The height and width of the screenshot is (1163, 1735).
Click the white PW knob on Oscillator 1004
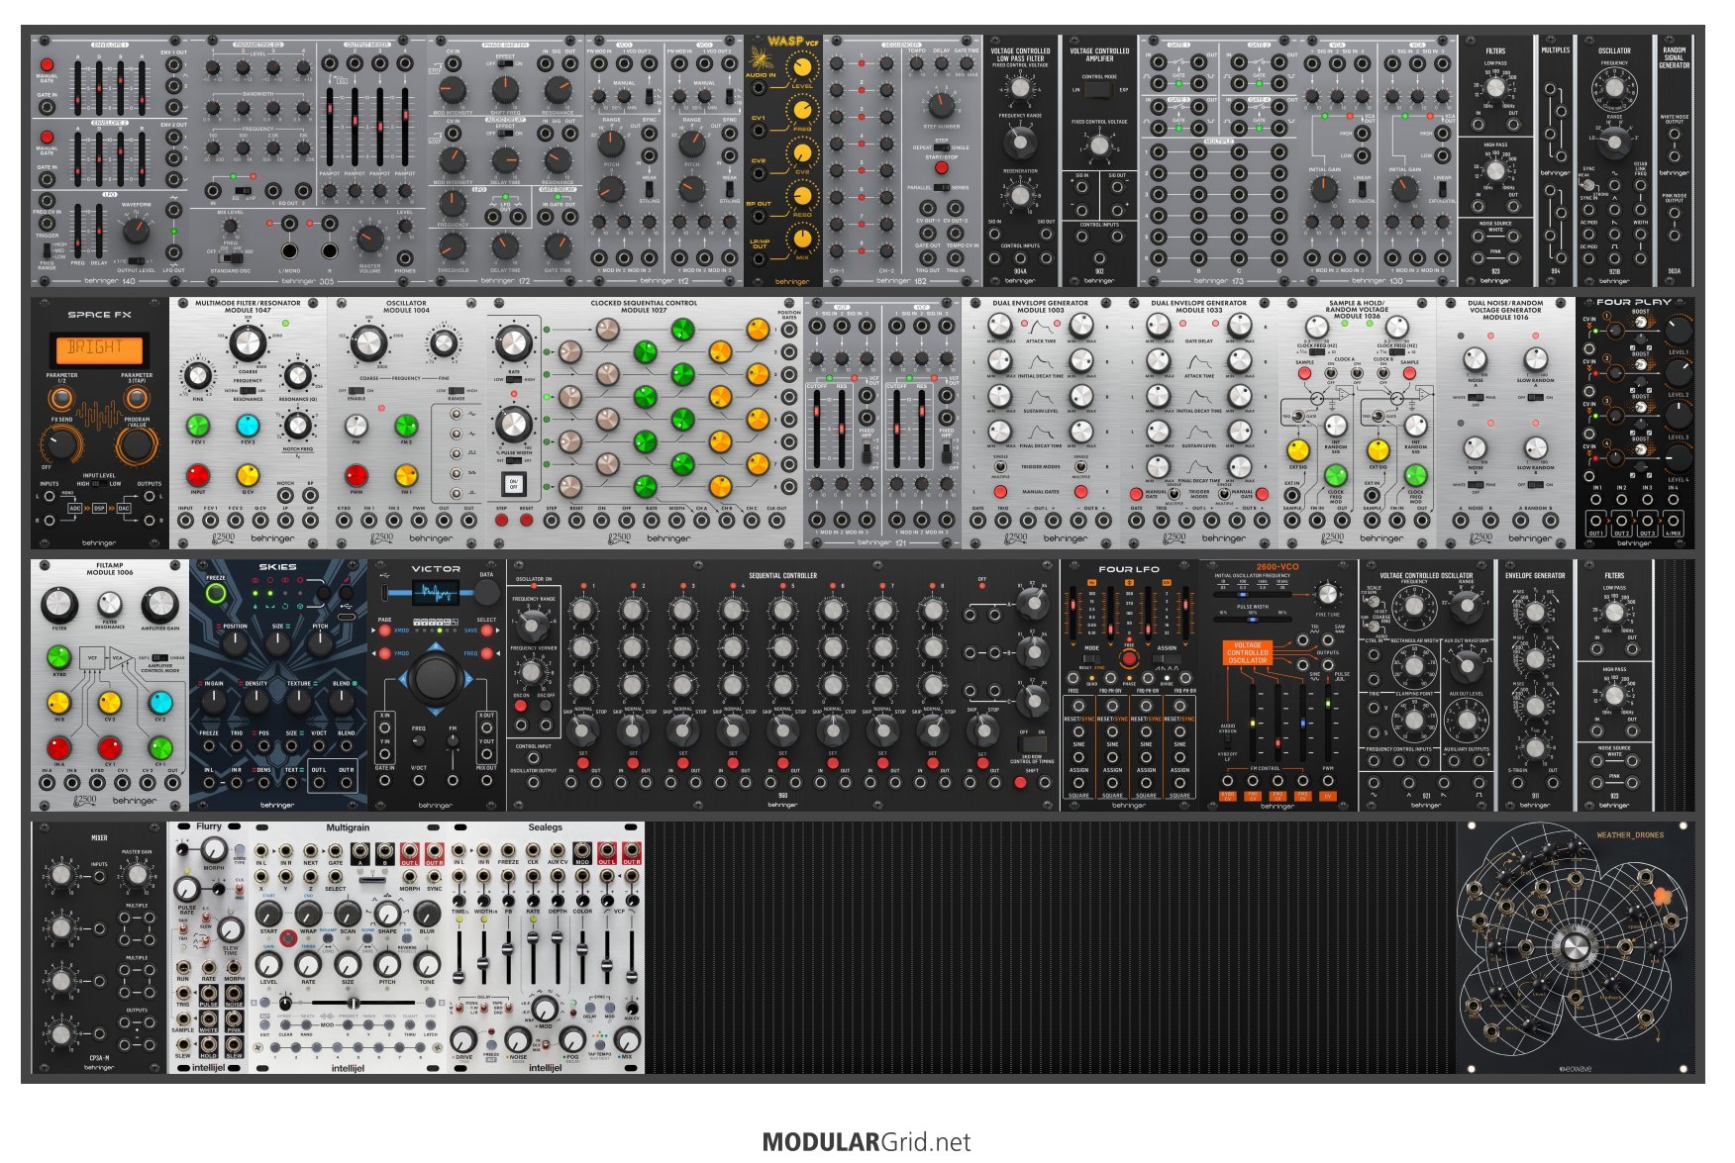pyautogui.click(x=357, y=426)
